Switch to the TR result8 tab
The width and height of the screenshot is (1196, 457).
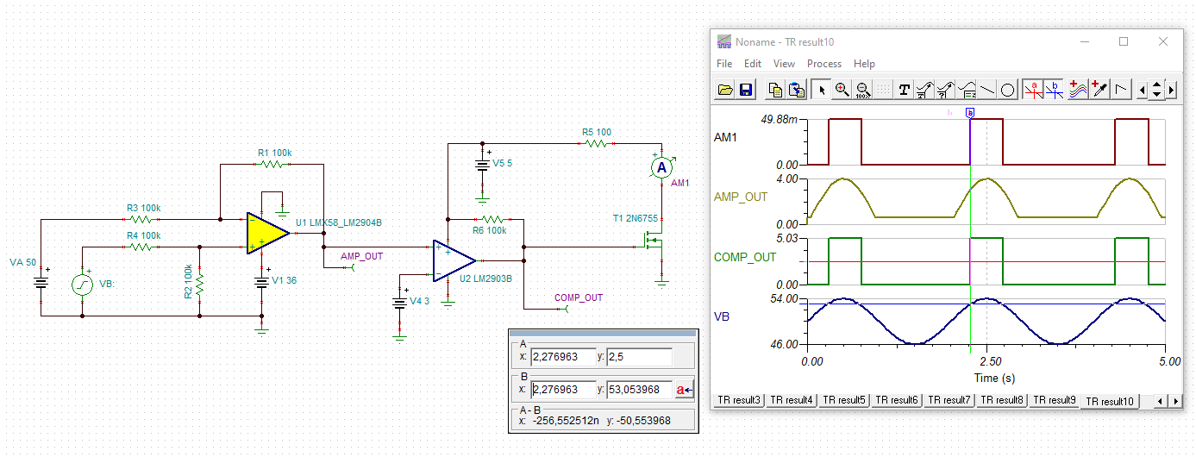tap(1000, 400)
